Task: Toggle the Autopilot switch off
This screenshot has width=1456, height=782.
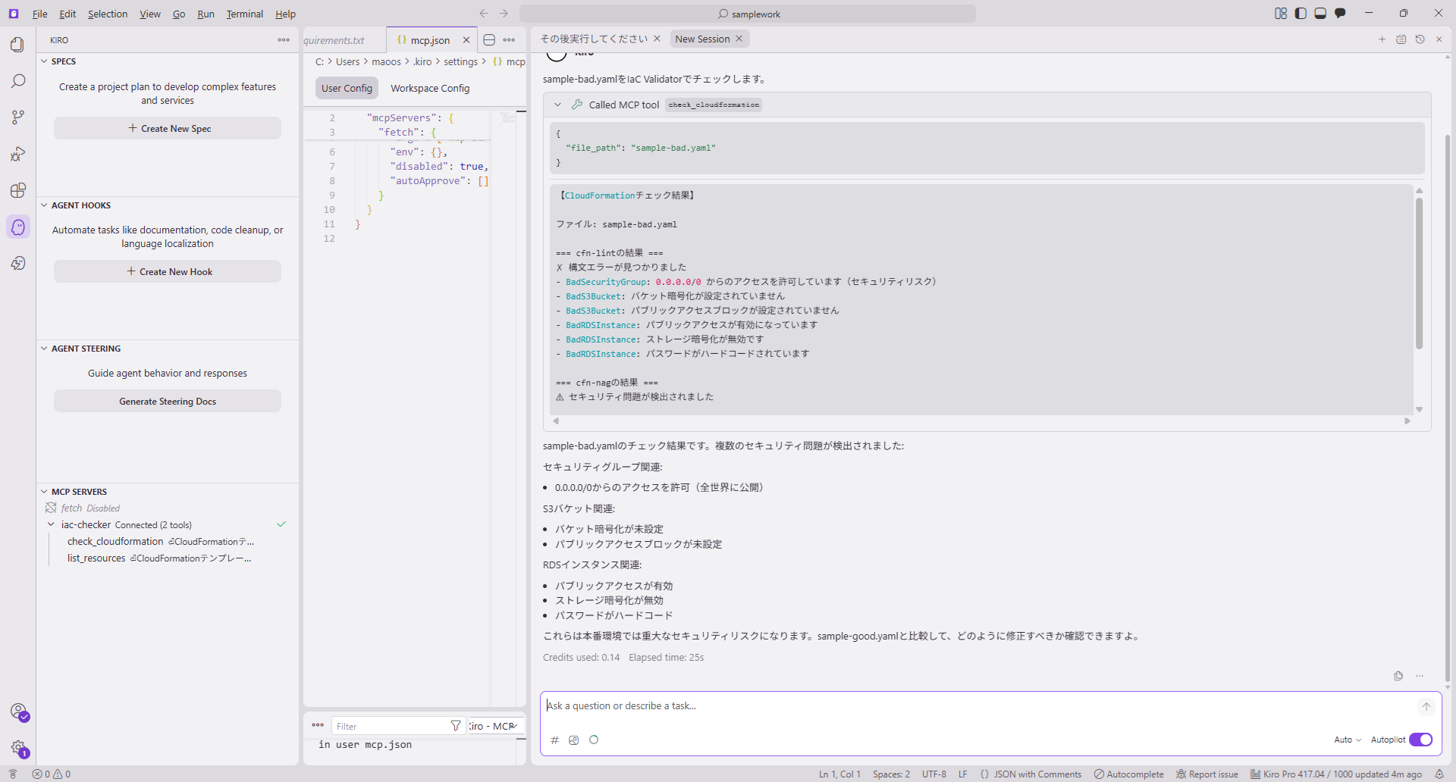Action: (x=1420, y=740)
